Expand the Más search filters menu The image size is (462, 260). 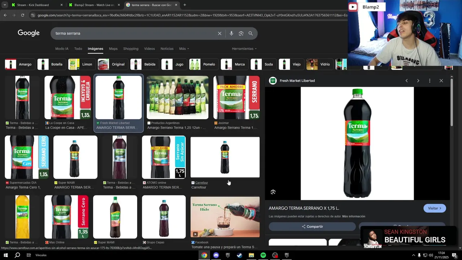(184, 49)
